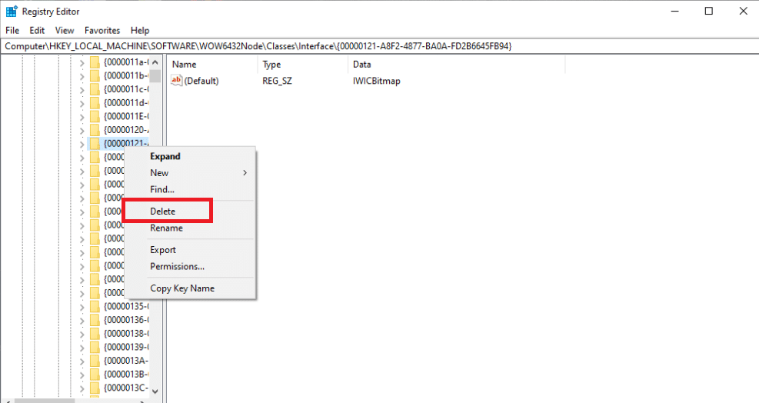Viewport: 759px width, 403px height.
Task: Open the File menu
Action: click(x=12, y=30)
